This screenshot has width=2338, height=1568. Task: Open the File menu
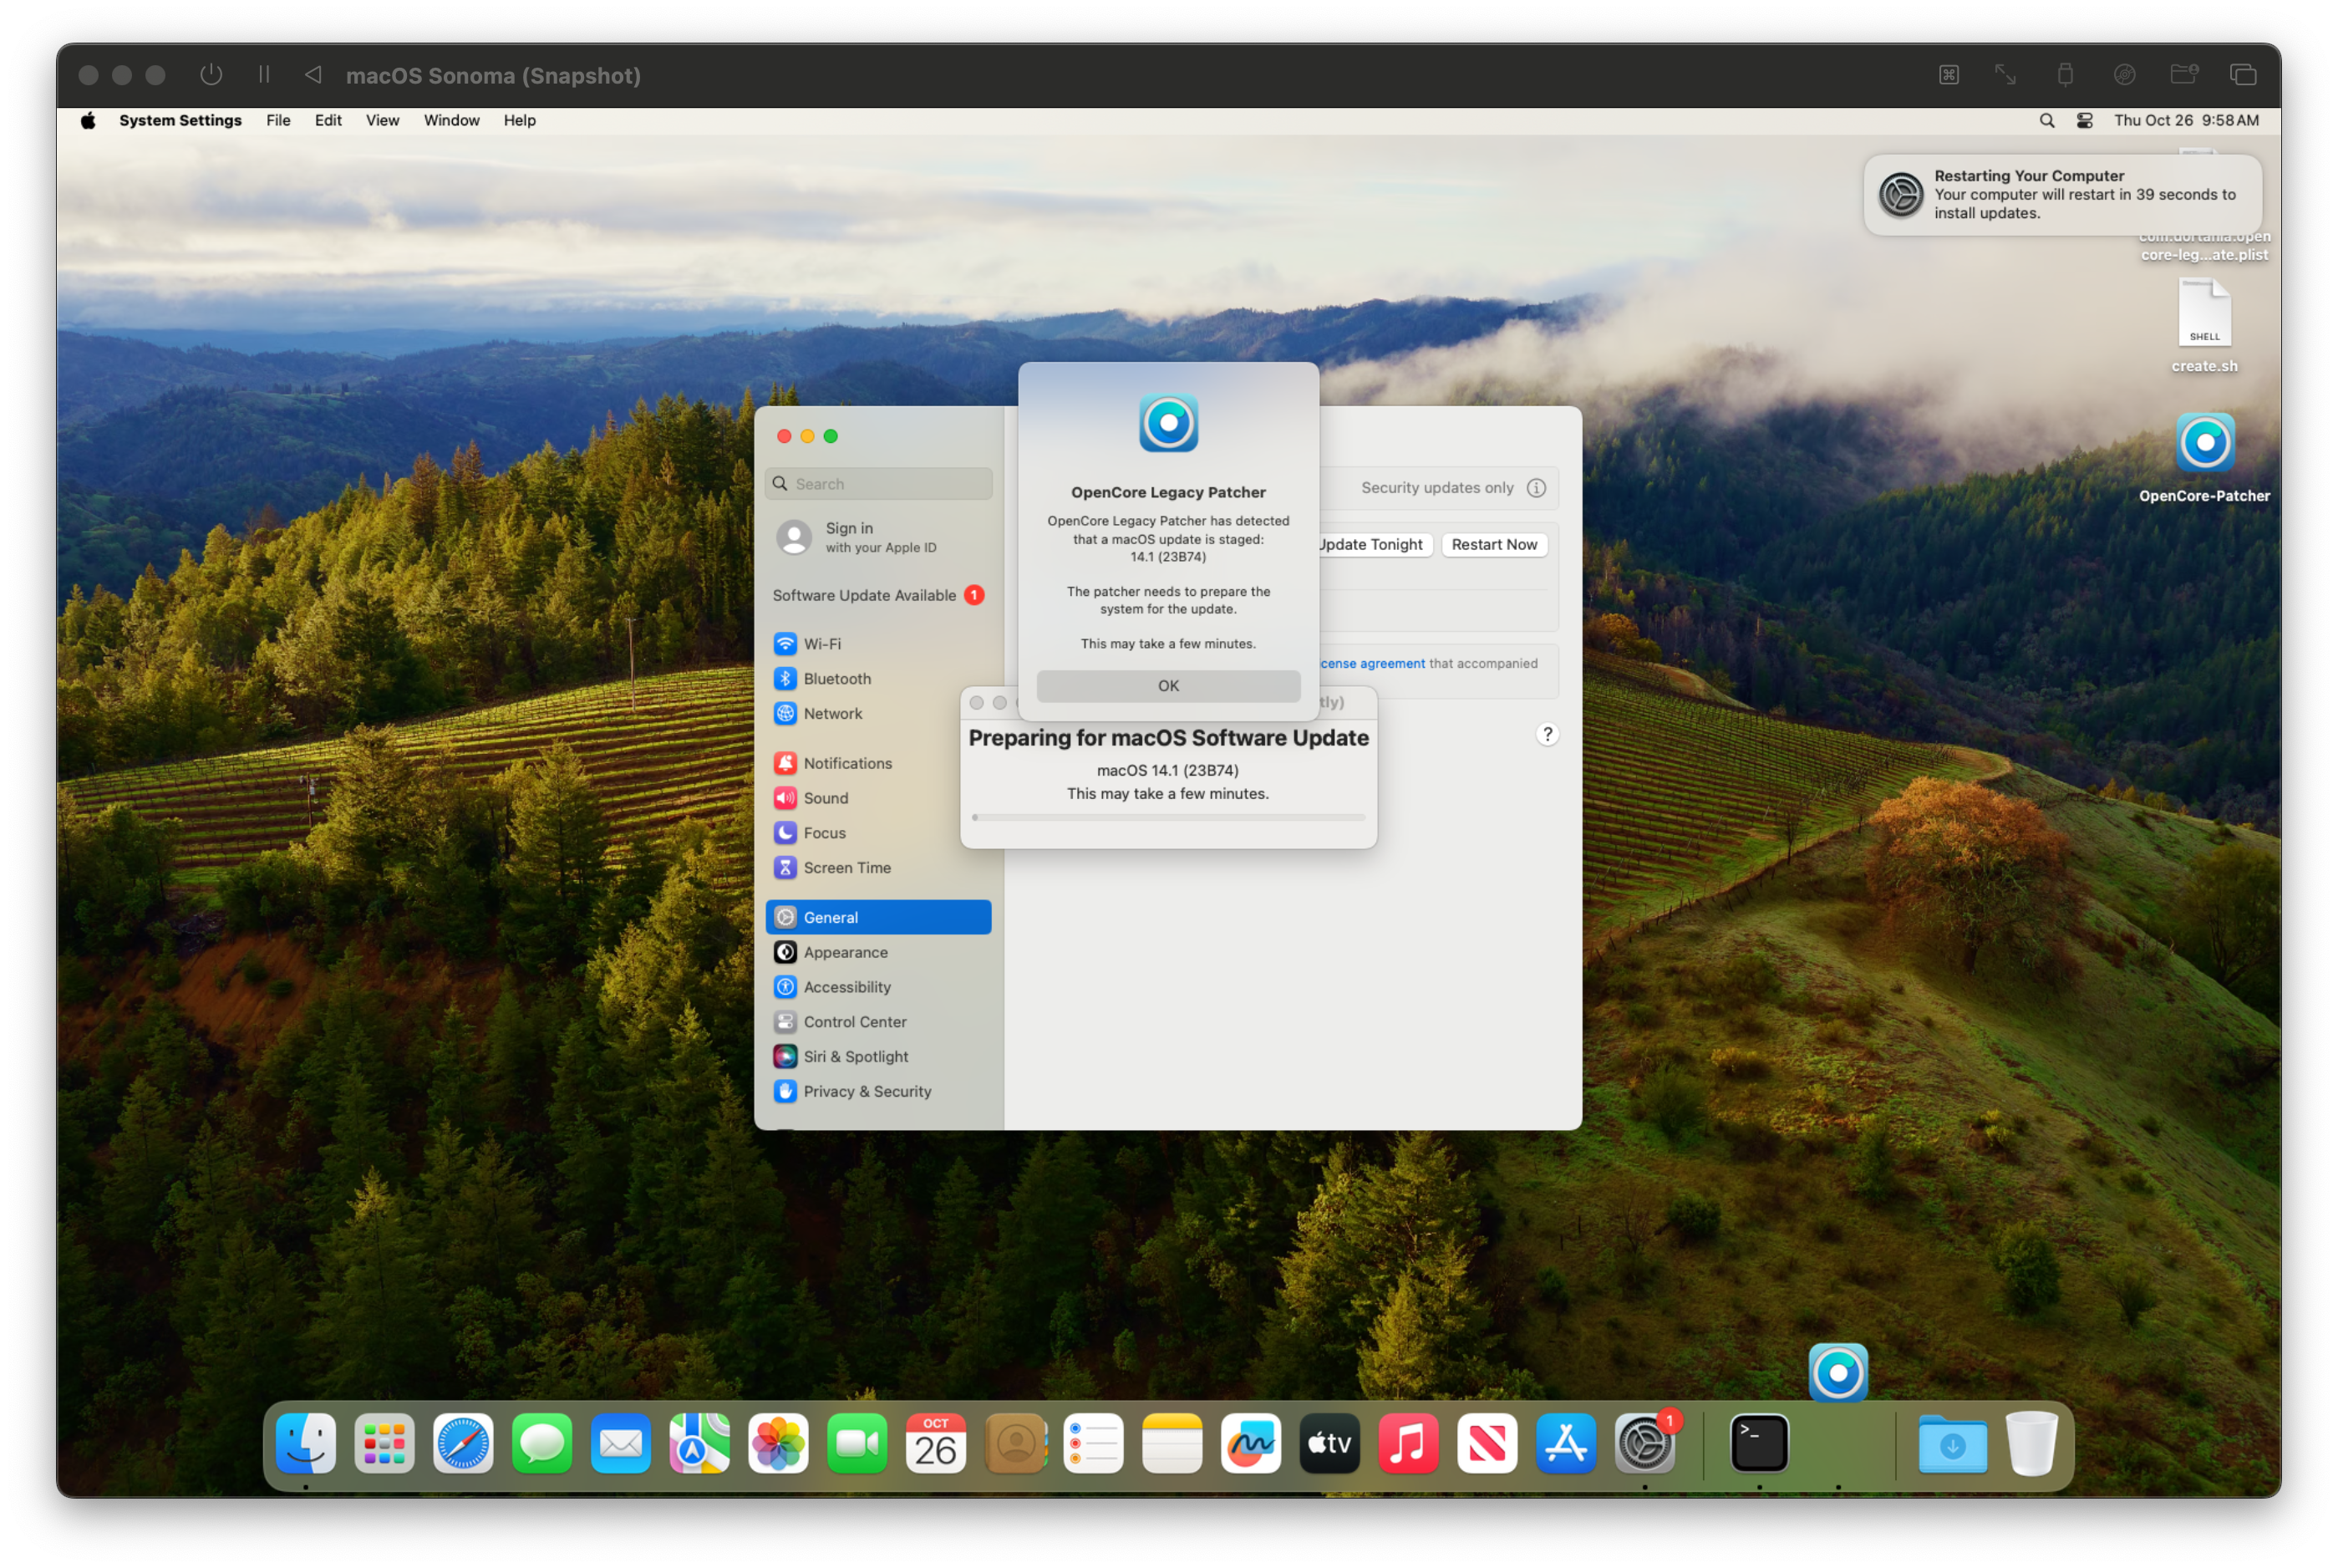click(279, 120)
